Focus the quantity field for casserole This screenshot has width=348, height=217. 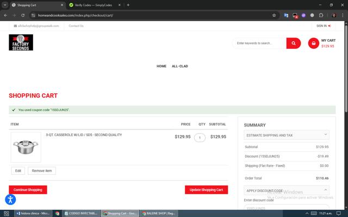pyautogui.click(x=200, y=138)
